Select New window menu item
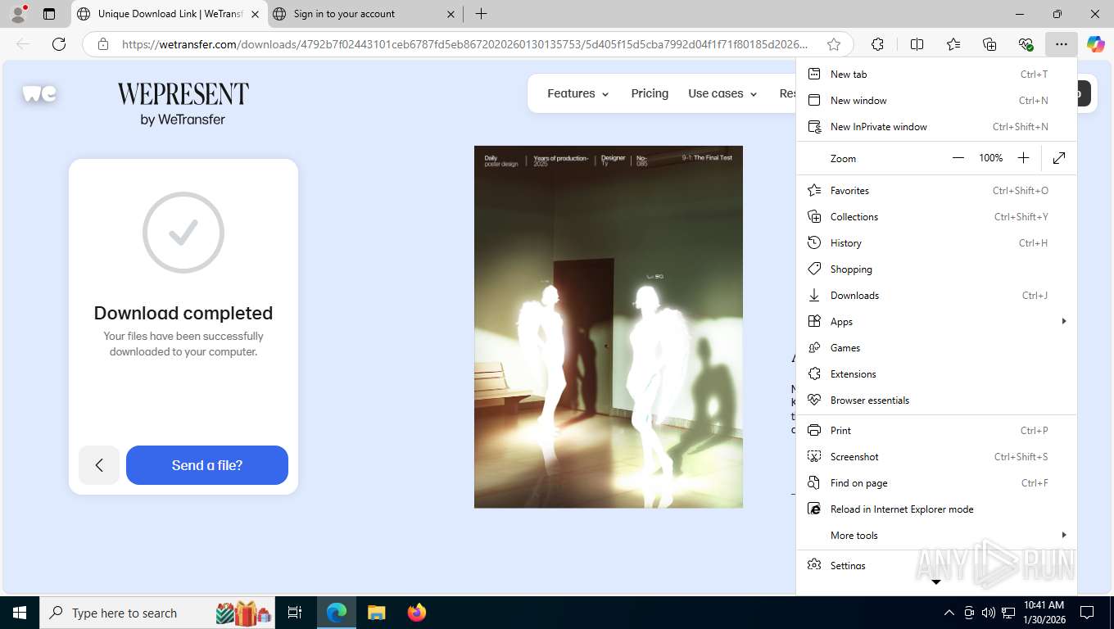The height and width of the screenshot is (629, 1114). [936, 101]
